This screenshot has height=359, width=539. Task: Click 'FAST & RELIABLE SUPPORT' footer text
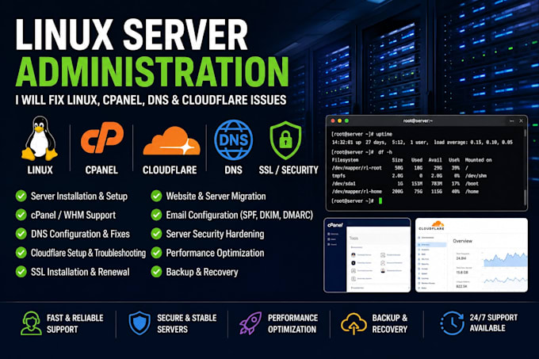[75, 323]
